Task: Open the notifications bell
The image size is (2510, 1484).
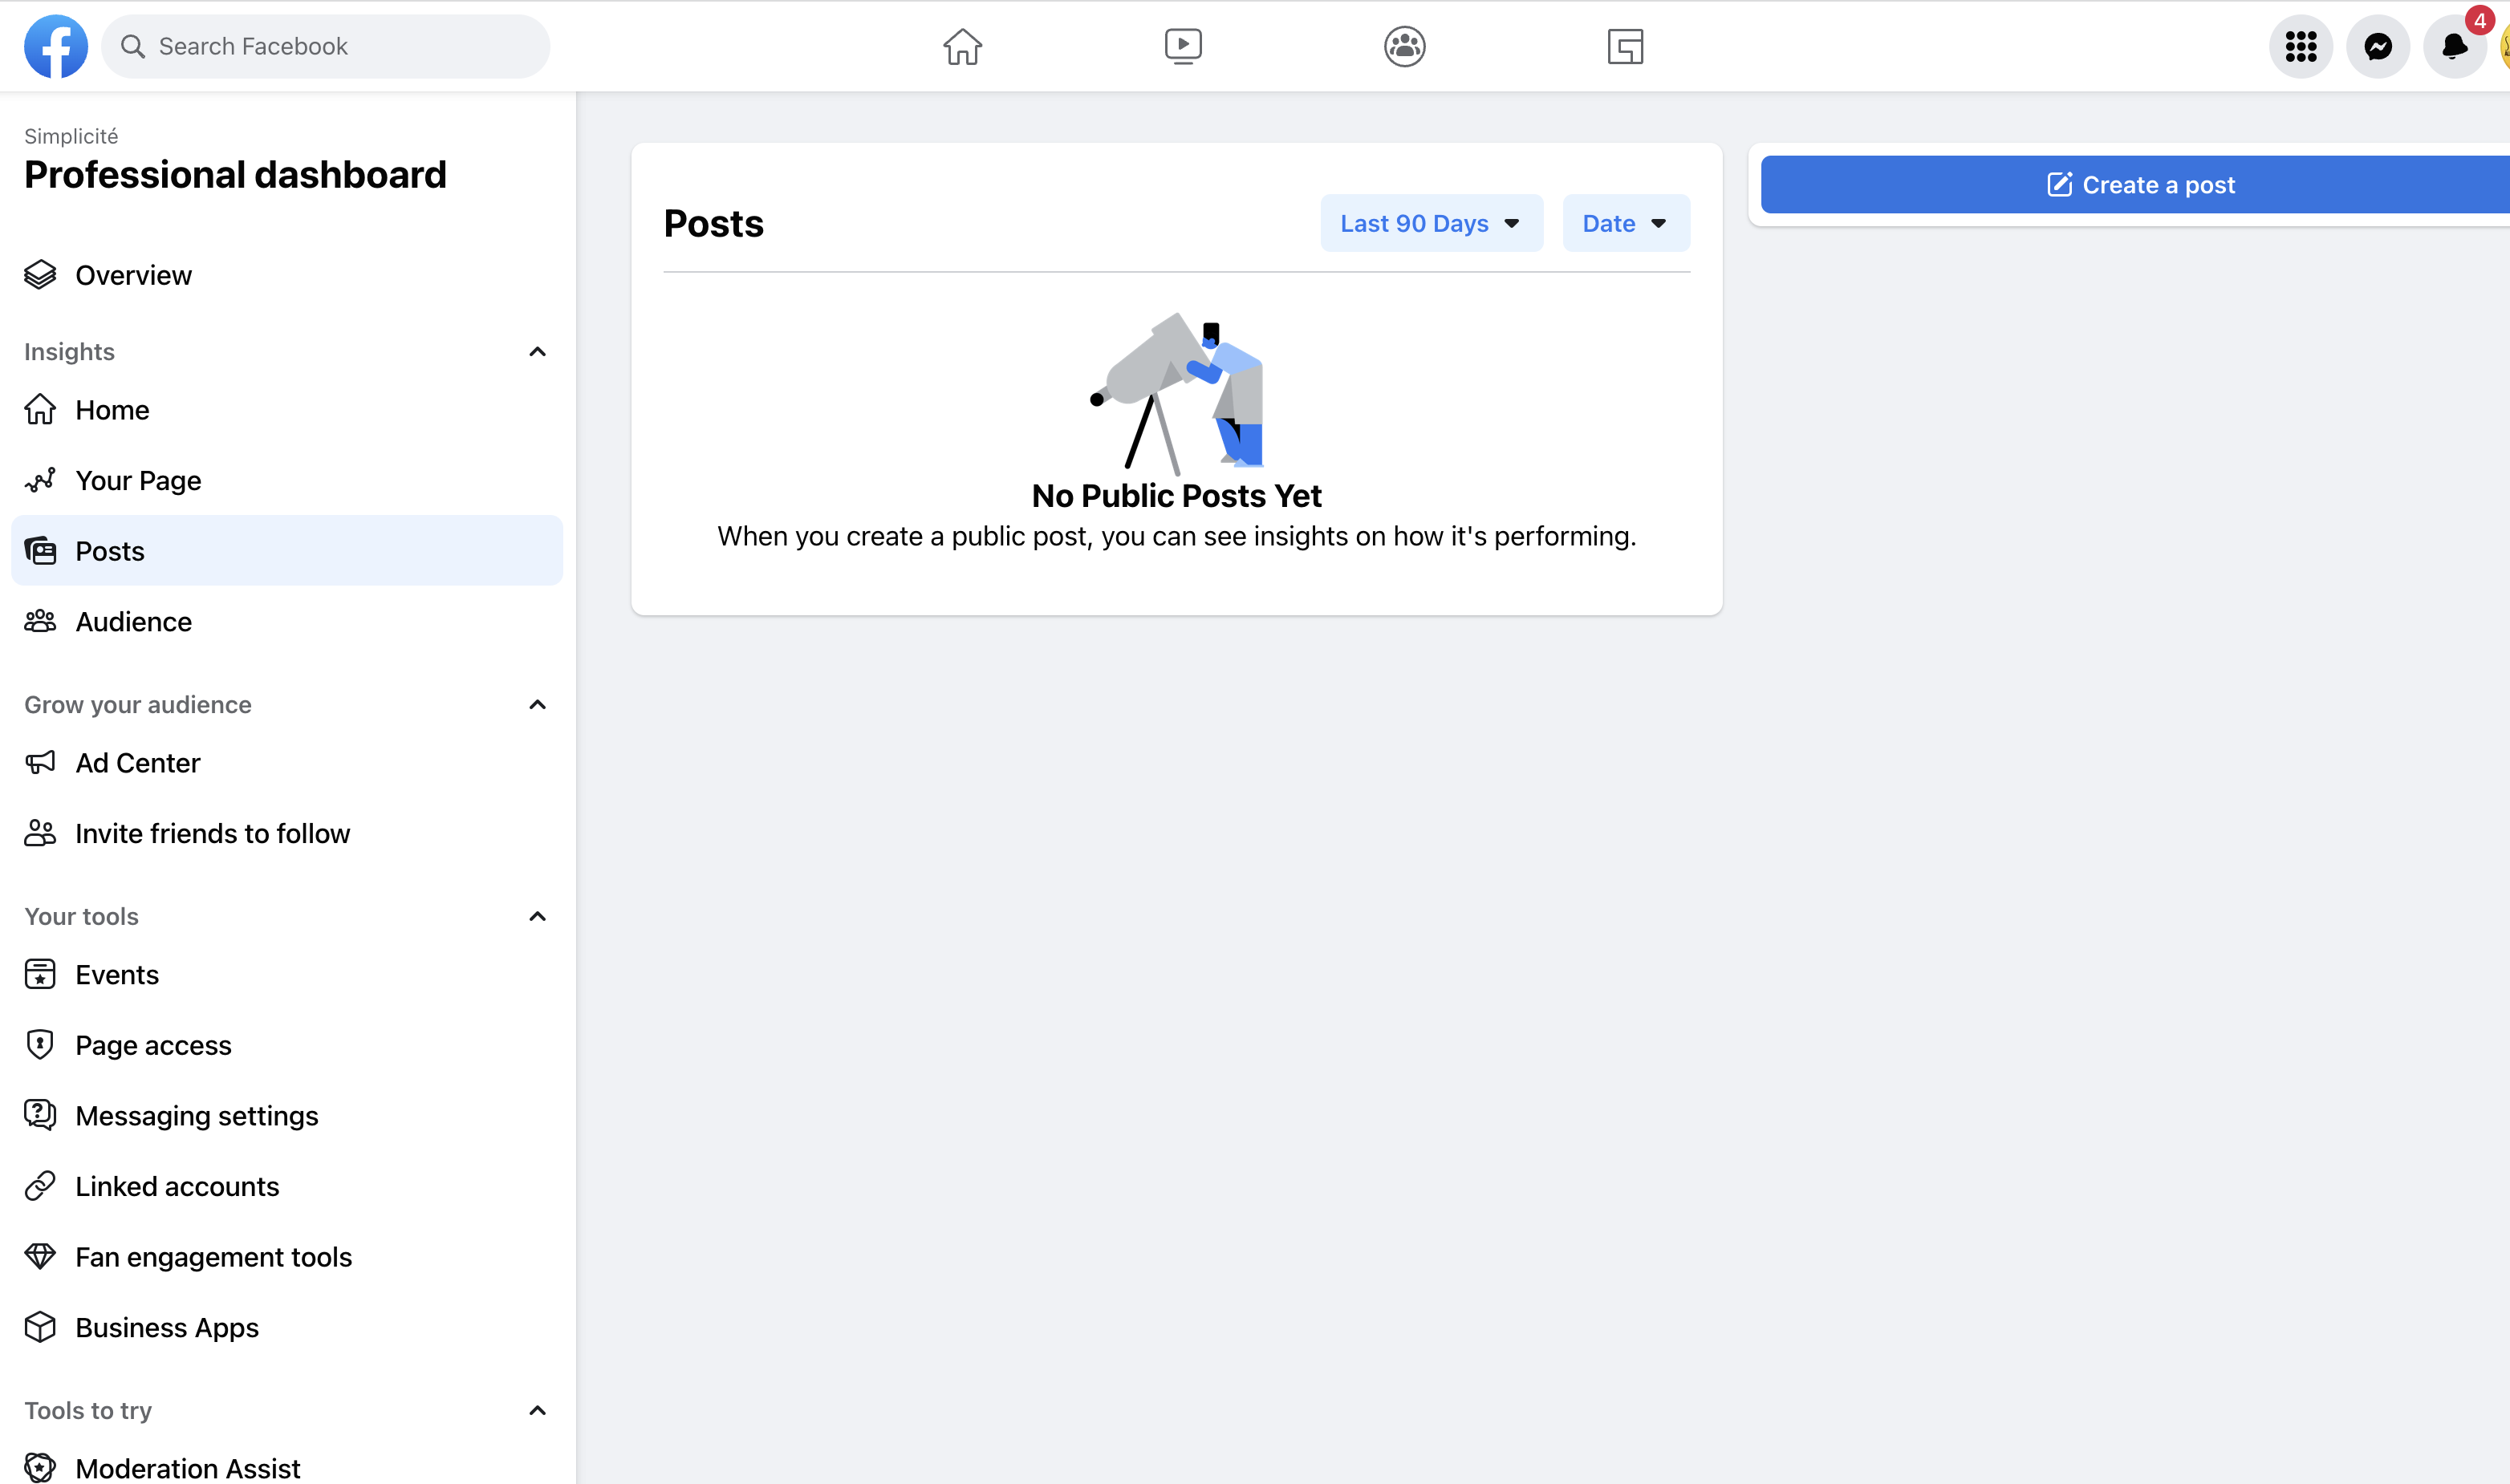Action: [x=2453, y=46]
